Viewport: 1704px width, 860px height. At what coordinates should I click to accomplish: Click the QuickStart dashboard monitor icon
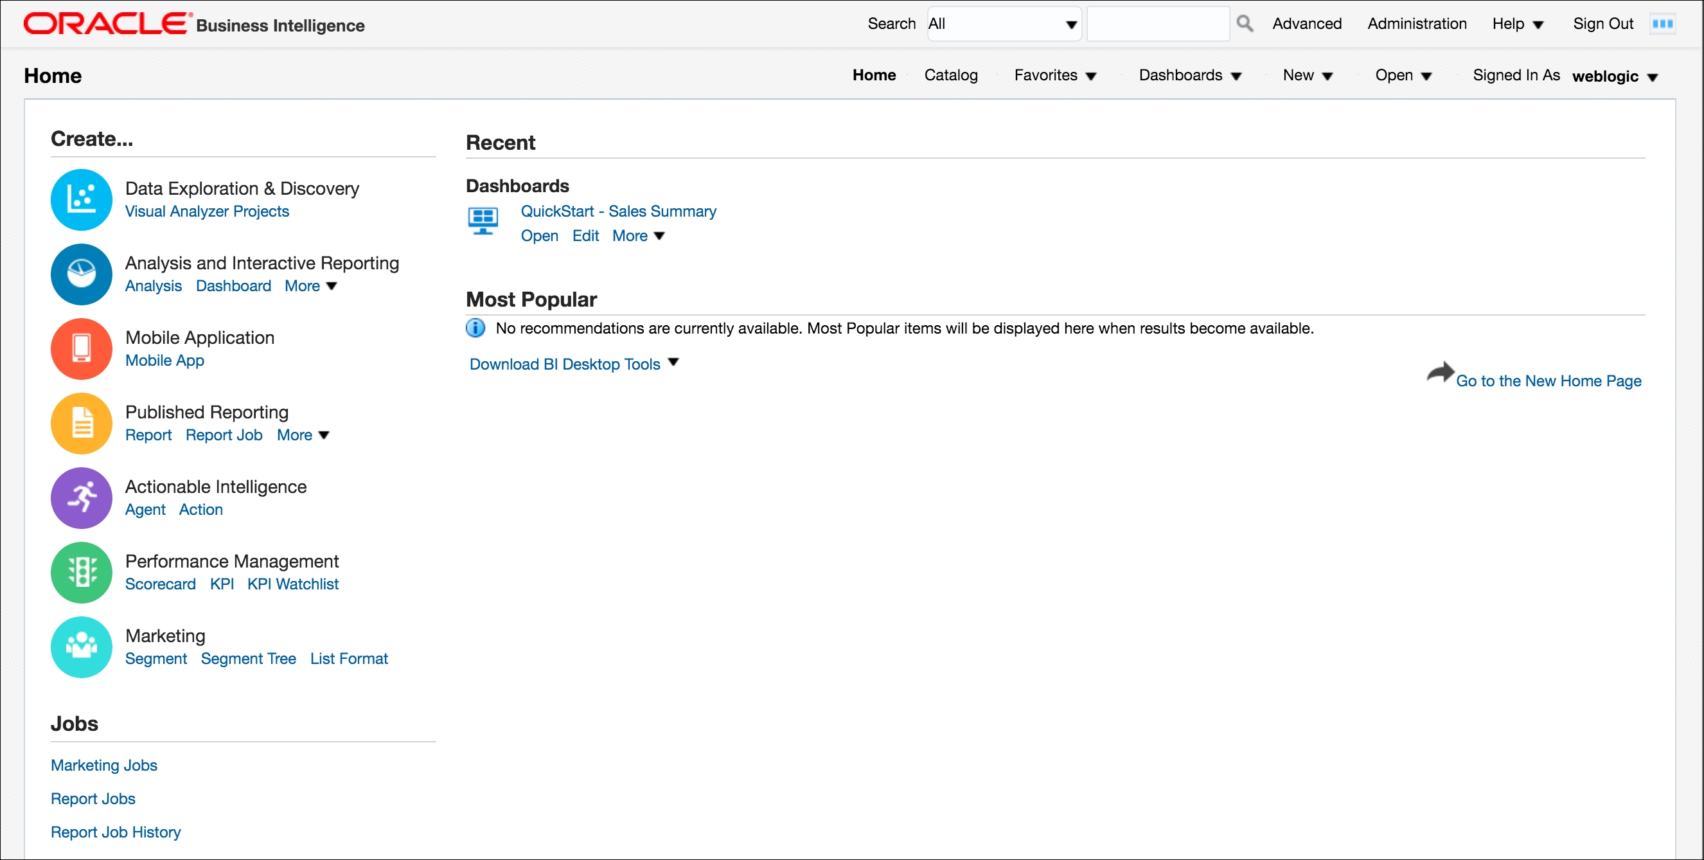click(x=483, y=221)
